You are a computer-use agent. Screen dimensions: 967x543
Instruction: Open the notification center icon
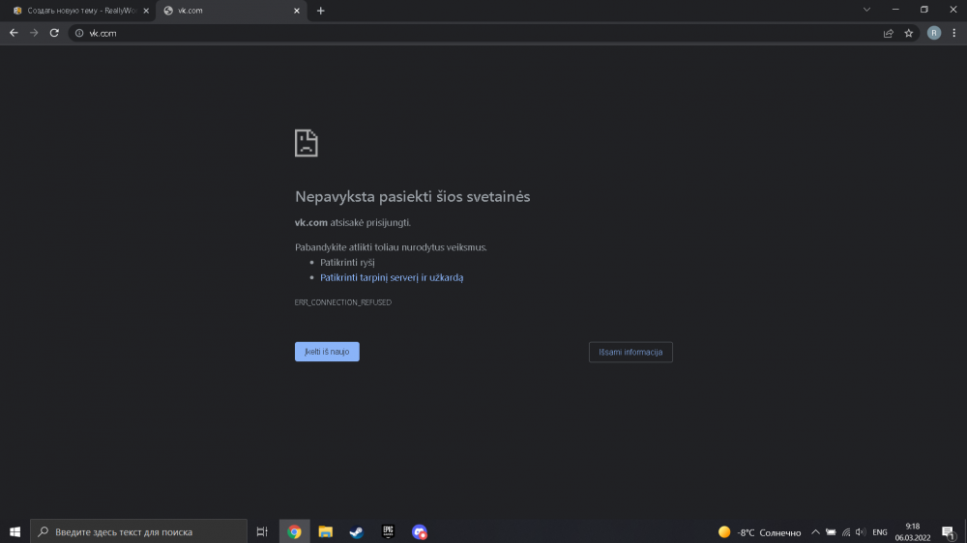(948, 532)
